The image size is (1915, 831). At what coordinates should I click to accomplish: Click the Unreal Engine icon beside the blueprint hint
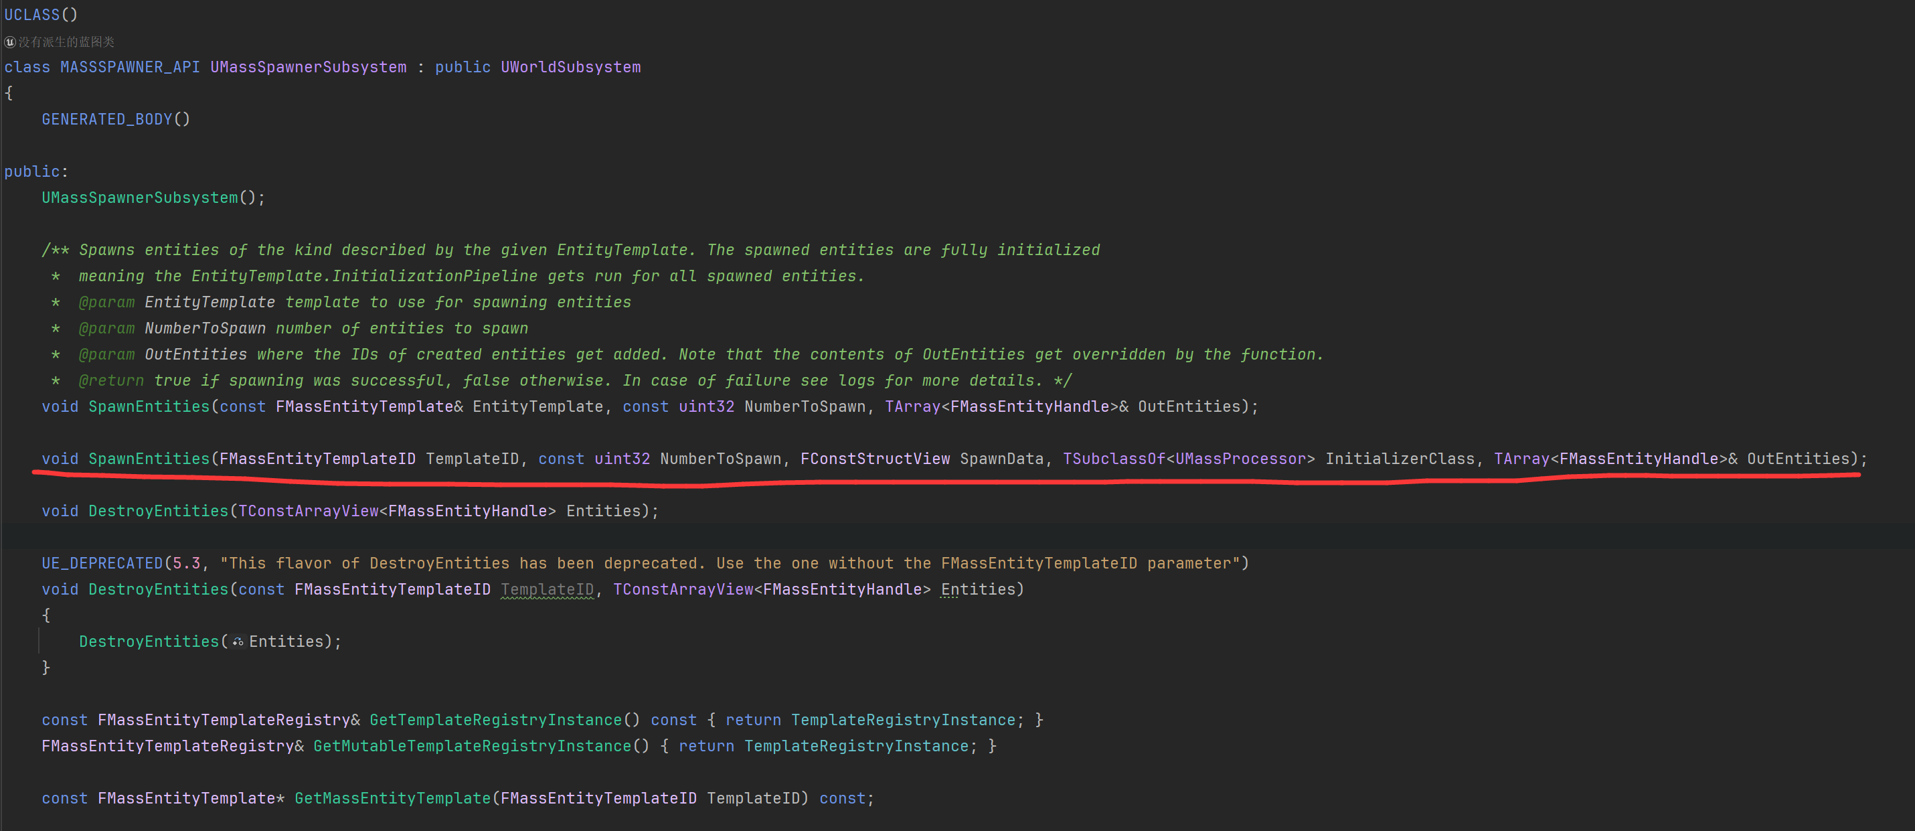[x=9, y=42]
